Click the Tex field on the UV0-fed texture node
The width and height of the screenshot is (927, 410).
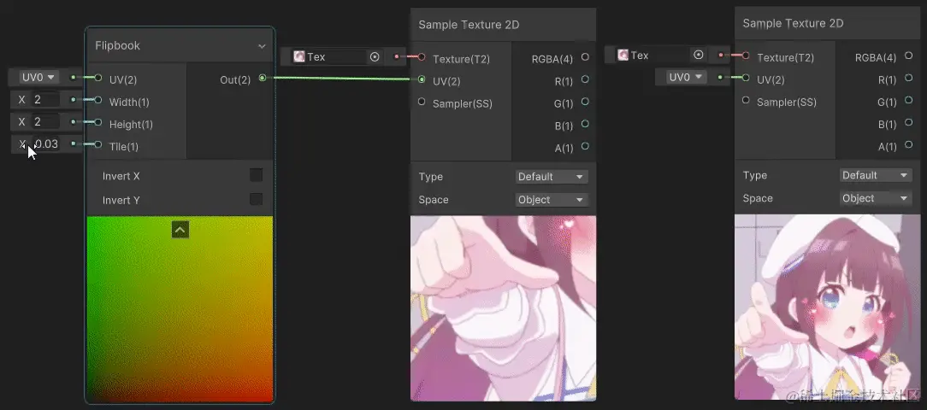click(662, 55)
